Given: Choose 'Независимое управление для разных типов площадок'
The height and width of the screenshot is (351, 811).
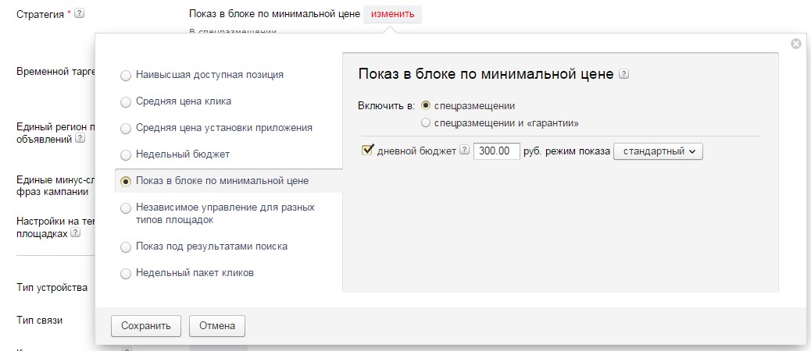Looking at the screenshot, I should [126, 208].
